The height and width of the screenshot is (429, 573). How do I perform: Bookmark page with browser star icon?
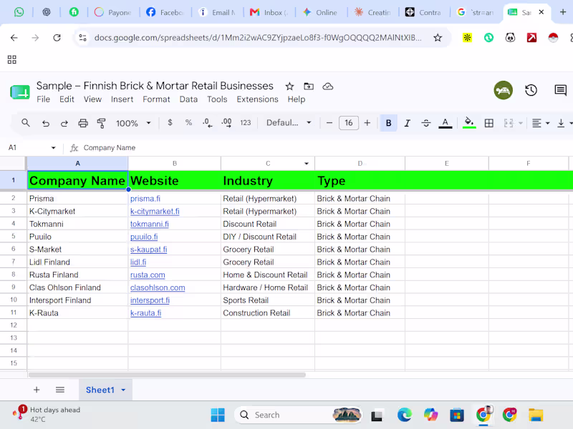[438, 38]
